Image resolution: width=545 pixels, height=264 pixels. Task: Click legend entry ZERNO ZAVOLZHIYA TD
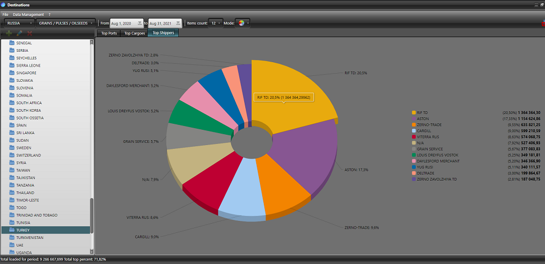click(437, 179)
